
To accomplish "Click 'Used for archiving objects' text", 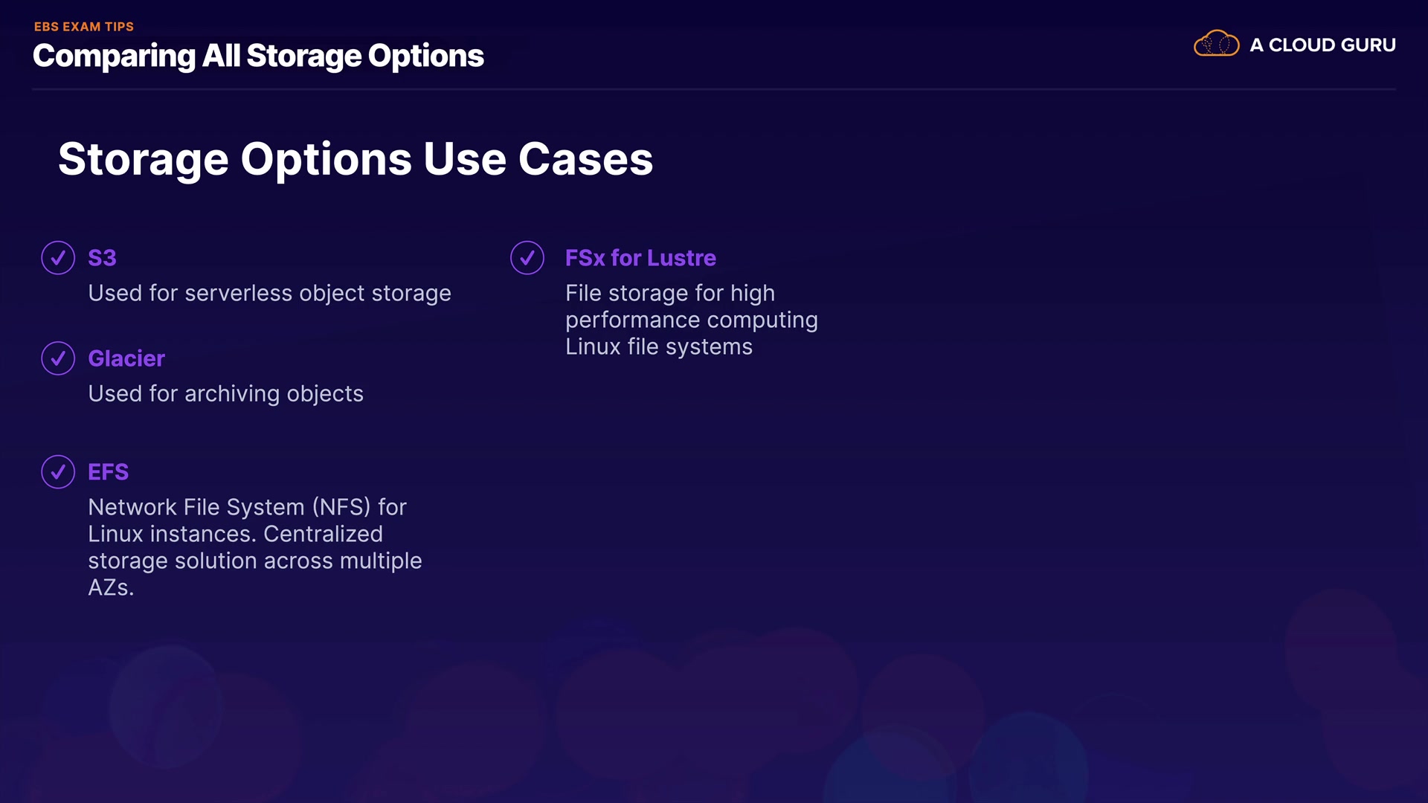I will tap(225, 394).
